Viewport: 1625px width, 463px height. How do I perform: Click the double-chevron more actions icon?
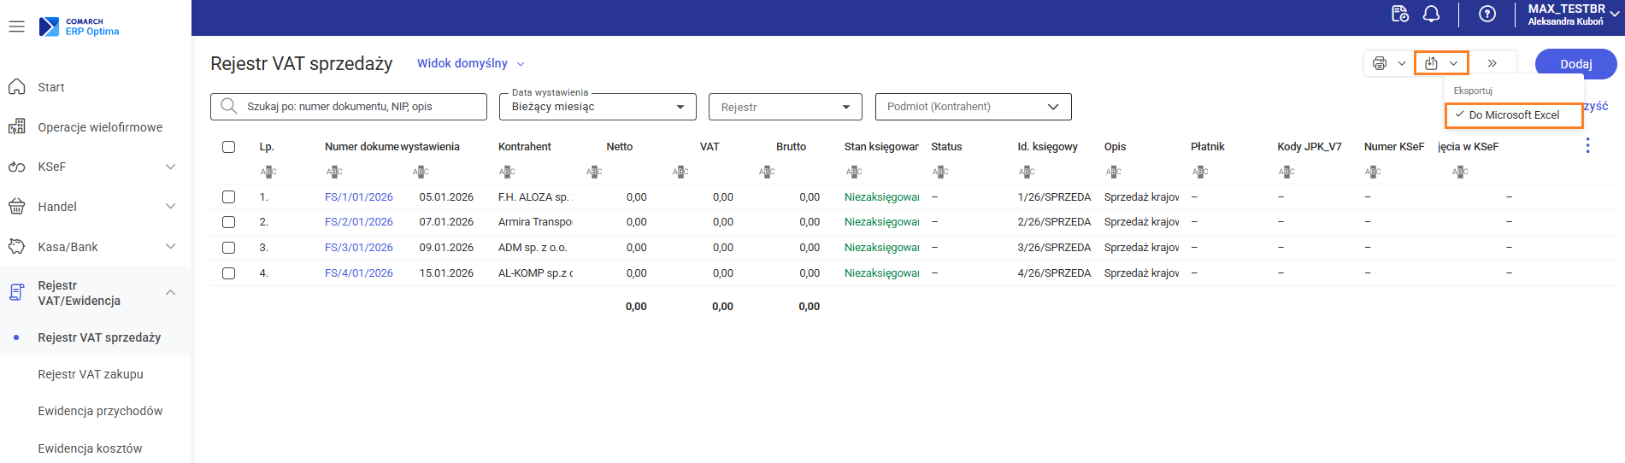click(1492, 63)
